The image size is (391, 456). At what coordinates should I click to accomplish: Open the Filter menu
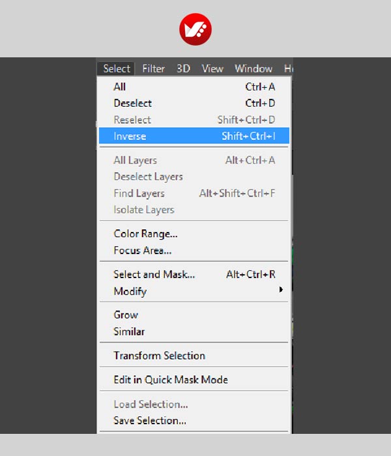(x=153, y=68)
